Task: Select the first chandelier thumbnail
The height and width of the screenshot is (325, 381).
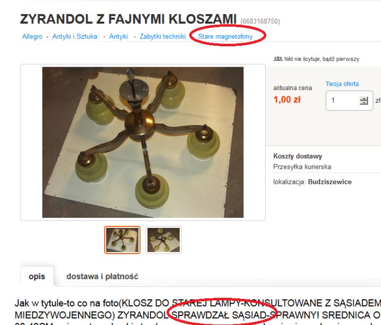Action: (122, 240)
